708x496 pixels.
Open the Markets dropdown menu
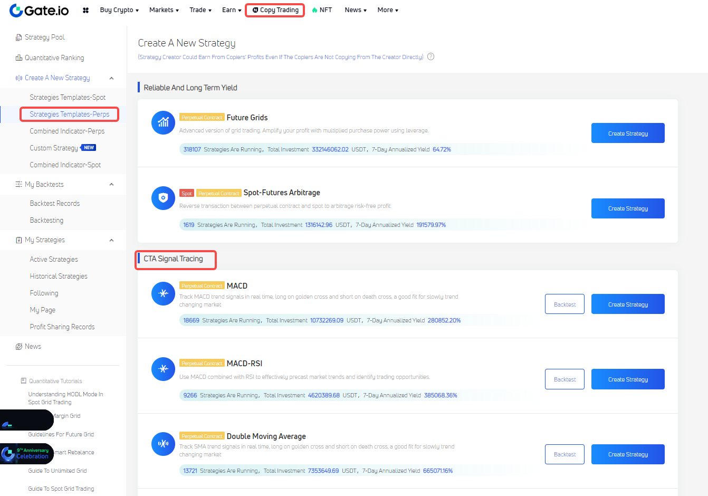tap(164, 10)
